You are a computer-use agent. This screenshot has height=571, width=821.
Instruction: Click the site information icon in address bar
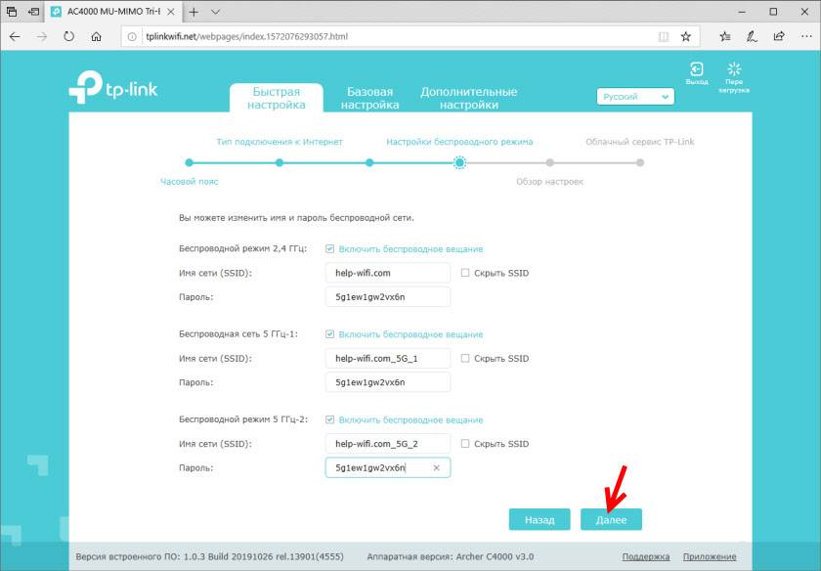tap(133, 37)
